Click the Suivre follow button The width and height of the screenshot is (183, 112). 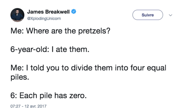(148, 15)
